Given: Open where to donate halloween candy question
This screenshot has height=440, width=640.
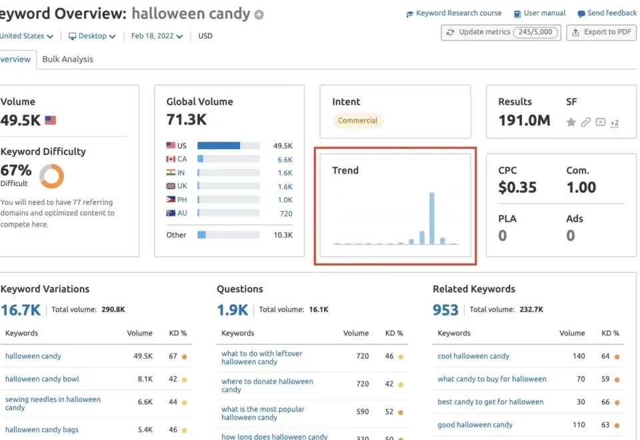Looking at the screenshot, I should 267,385.
